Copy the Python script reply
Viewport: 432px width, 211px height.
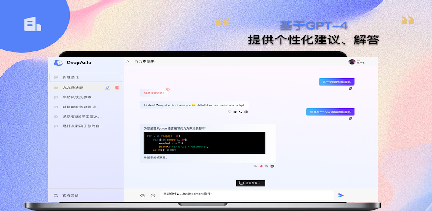(x=272, y=166)
